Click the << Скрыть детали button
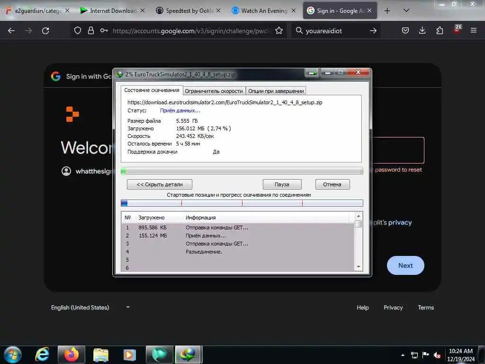 click(x=160, y=184)
